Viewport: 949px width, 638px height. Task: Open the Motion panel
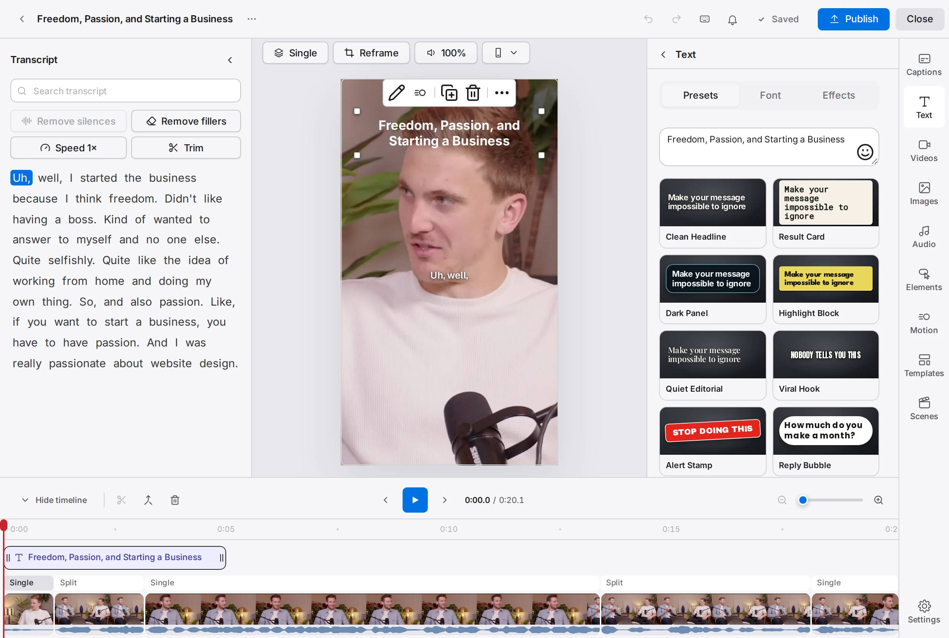click(x=923, y=323)
